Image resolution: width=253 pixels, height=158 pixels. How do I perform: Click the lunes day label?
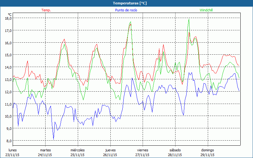point(13,150)
